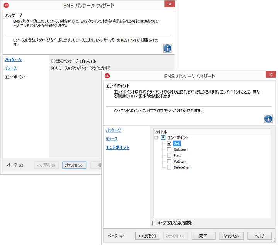Click the ヘルプ button
The width and height of the screenshot is (278, 245).
click(x=260, y=236)
